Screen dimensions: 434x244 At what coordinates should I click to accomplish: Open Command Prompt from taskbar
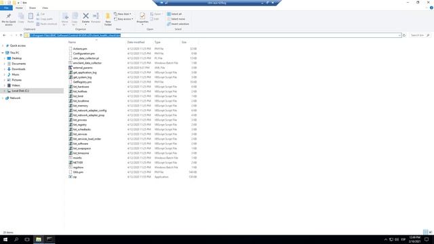pos(50,239)
